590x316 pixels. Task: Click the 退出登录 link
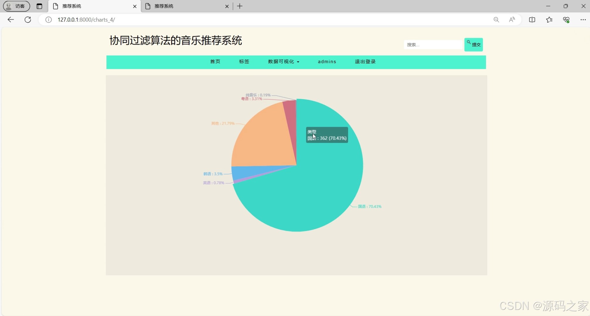365,62
